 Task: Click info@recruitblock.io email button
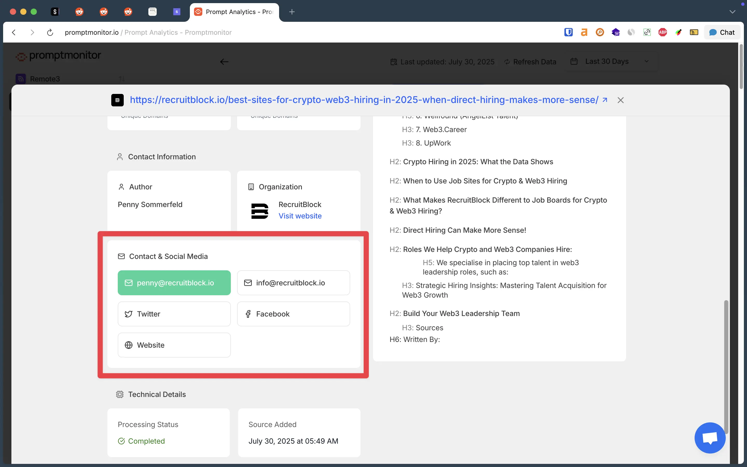click(x=293, y=283)
